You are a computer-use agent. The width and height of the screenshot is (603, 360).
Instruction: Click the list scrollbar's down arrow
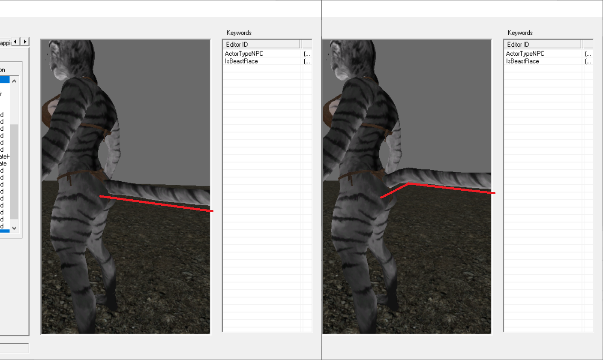[14, 228]
